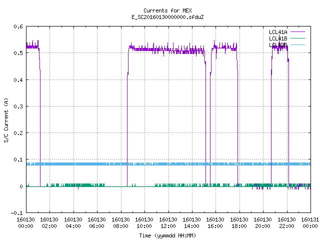Click the '160130 08:00' x-axis tick label
320x240 pixels.
[120, 223]
